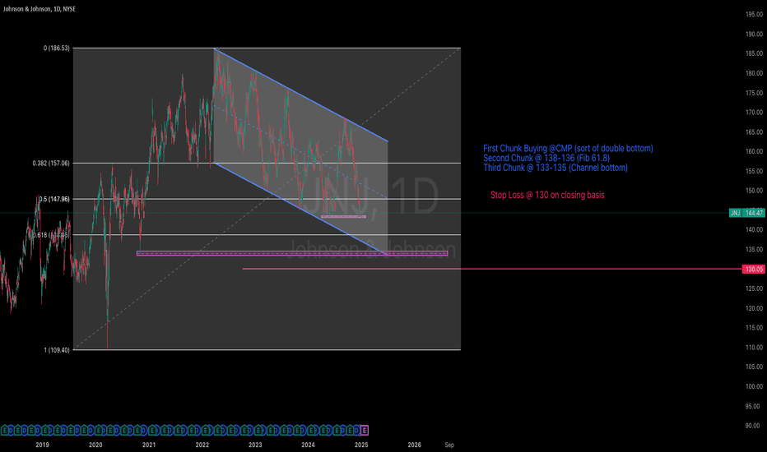The image size is (767, 452).
Task: Click the green JNJ 144.47 price tag
Action: pyautogui.click(x=747, y=213)
